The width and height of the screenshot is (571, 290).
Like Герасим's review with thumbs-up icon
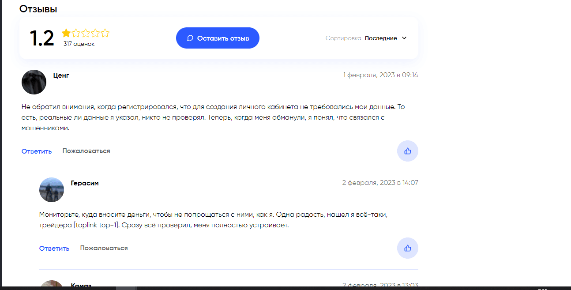pyautogui.click(x=407, y=248)
